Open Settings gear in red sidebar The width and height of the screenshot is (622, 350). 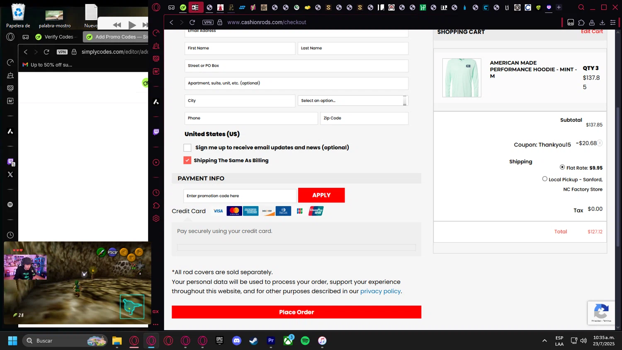tap(156, 219)
